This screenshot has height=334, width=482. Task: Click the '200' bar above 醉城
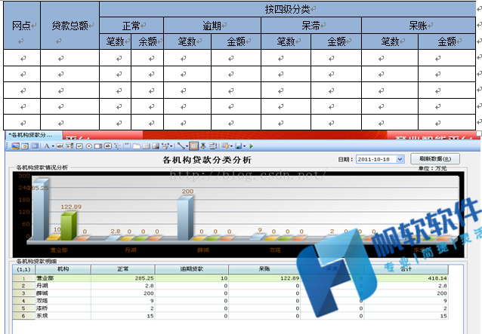pyautogui.click(x=185, y=219)
